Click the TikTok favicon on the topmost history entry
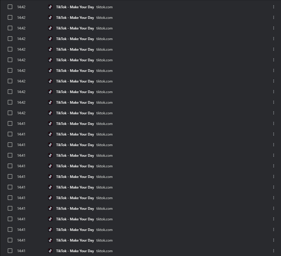Screen dimensions: 281x256 [50, 7]
